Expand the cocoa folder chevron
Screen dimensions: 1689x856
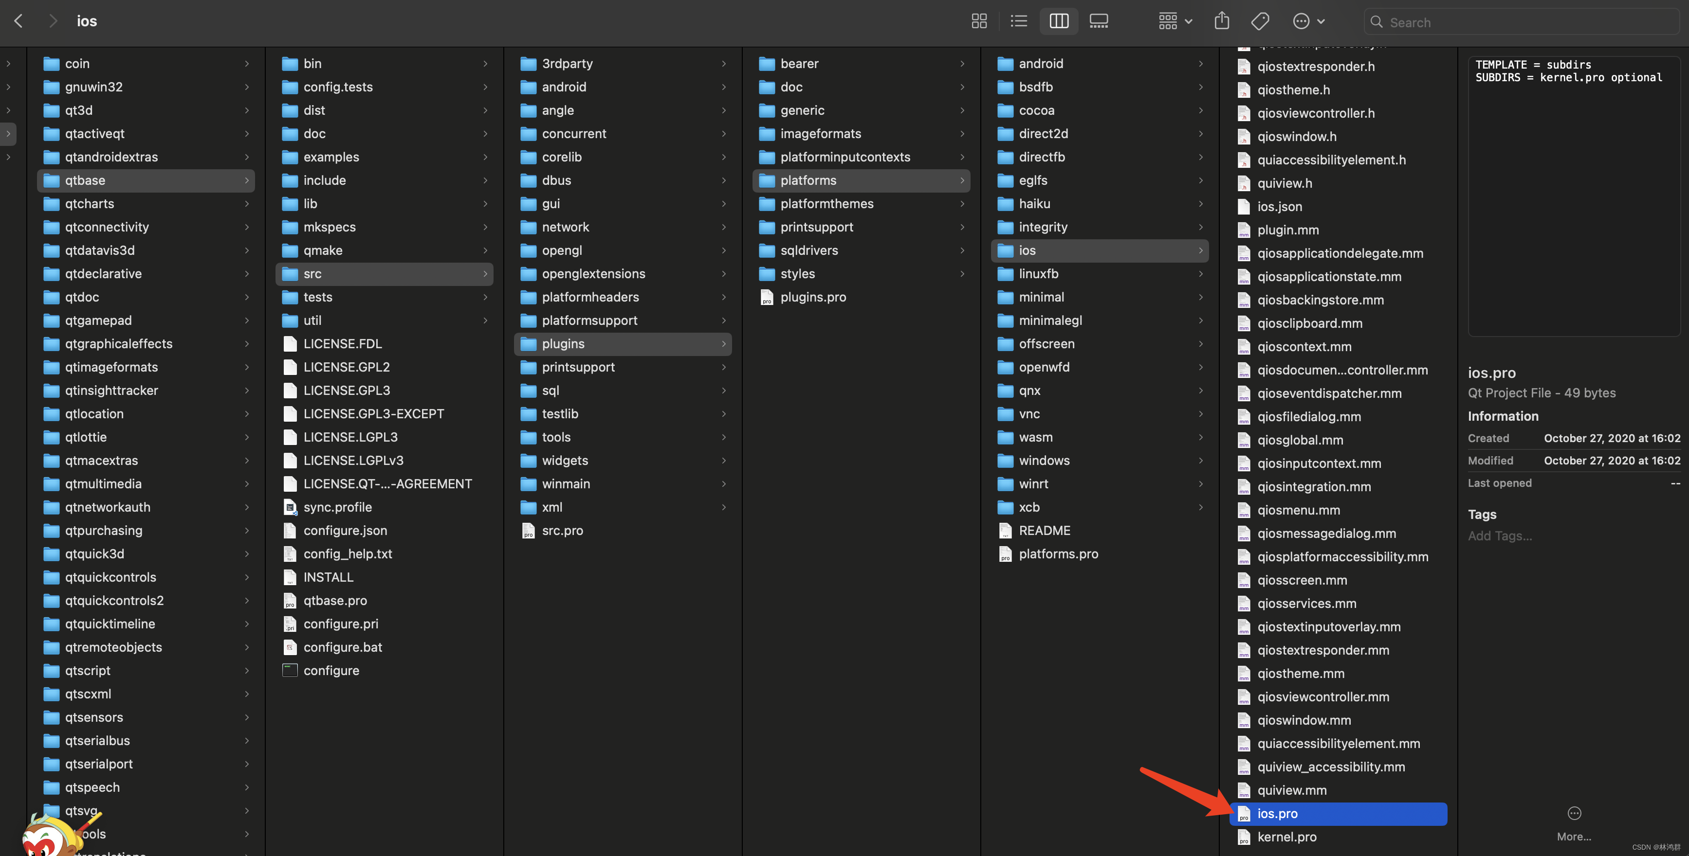click(x=1200, y=110)
